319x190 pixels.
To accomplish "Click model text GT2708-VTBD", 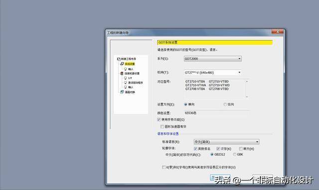I will click(x=219, y=89).
